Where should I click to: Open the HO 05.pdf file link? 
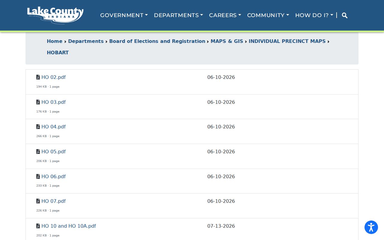click(53, 151)
